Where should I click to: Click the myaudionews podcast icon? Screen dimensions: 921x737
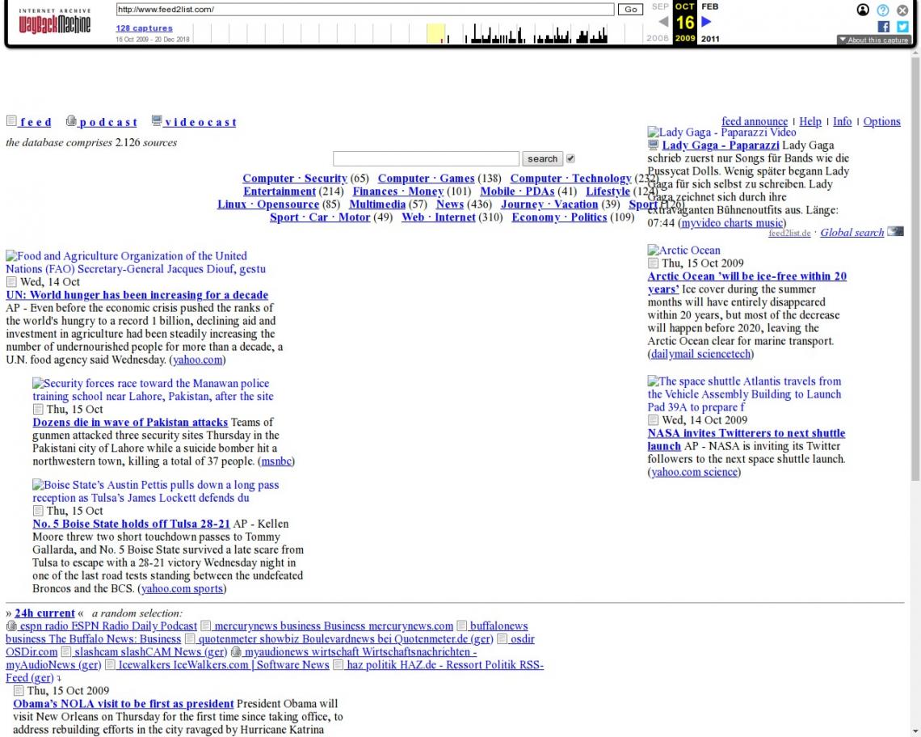(236, 652)
